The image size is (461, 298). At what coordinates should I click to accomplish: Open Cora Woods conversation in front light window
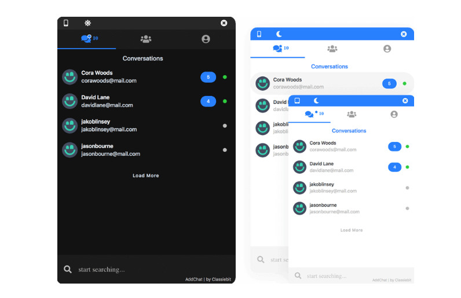352,146
